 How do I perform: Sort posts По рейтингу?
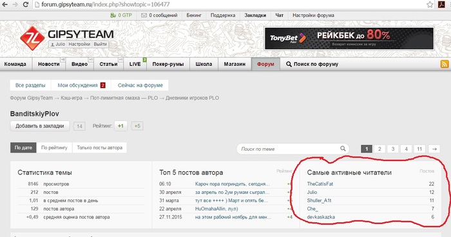click(54, 147)
